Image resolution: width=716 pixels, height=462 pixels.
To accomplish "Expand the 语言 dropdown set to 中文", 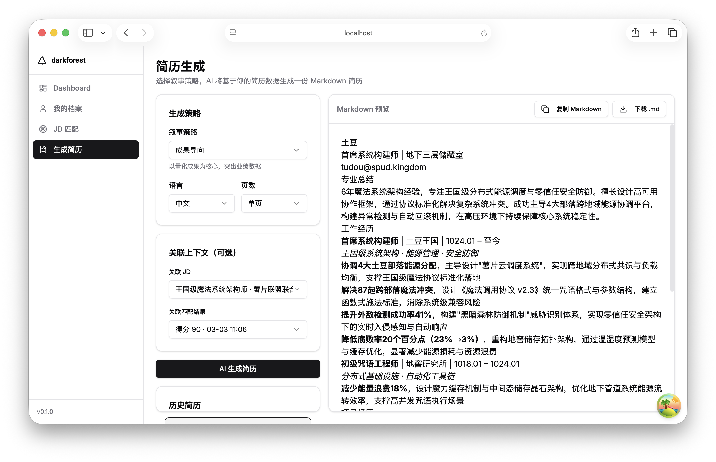I will click(x=202, y=203).
